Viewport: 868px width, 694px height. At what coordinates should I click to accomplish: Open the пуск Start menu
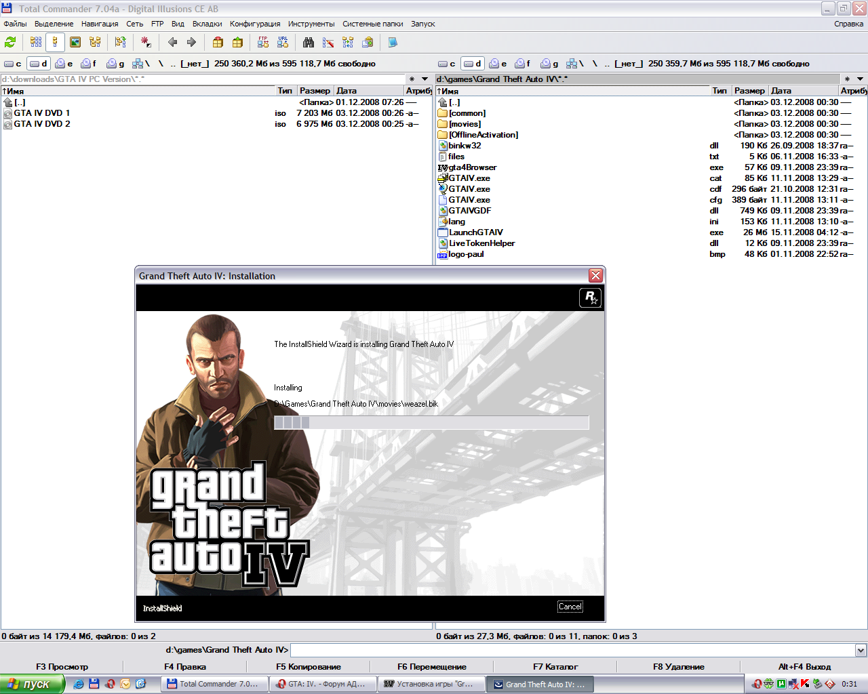pyautogui.click(x=32, y=685)
